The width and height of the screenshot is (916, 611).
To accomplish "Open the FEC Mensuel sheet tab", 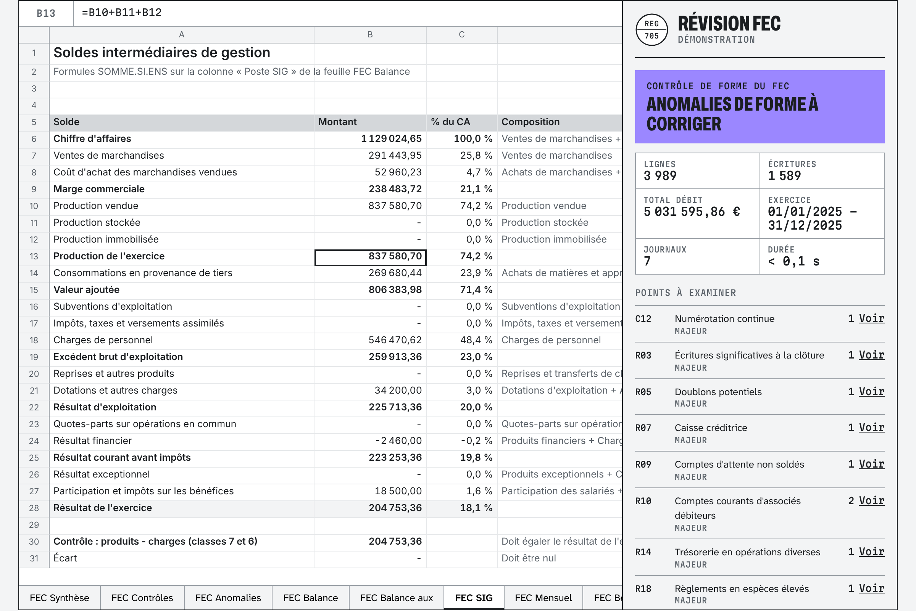I will pos(543,598).
